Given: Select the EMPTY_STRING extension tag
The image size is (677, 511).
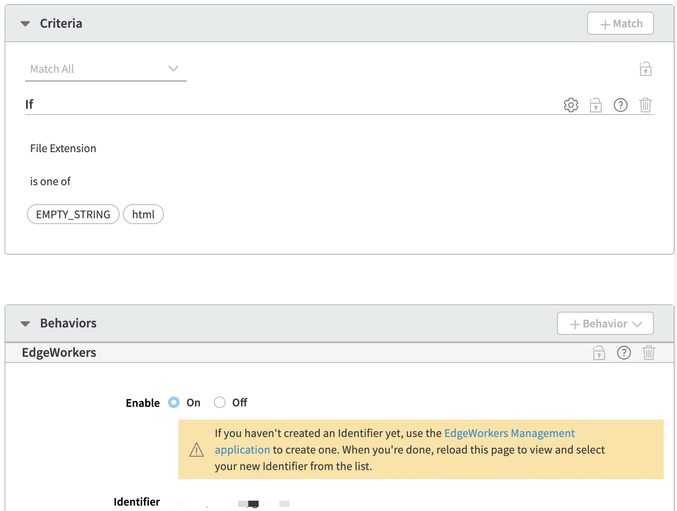Looking at the screenshot, I should (x=73, y=215).
